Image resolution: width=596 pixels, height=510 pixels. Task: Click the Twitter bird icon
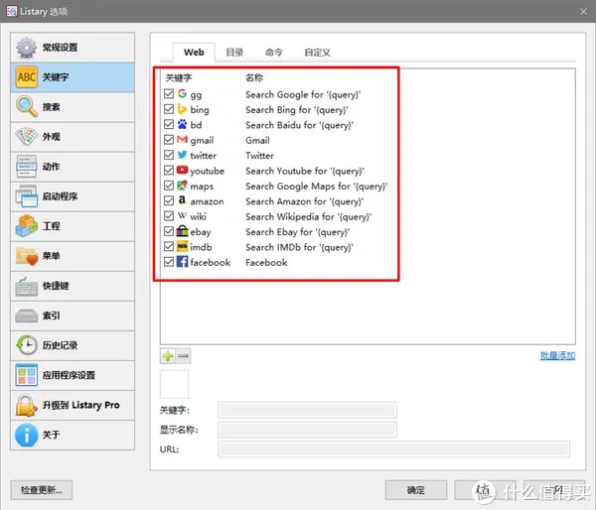(x=182, y=155)
